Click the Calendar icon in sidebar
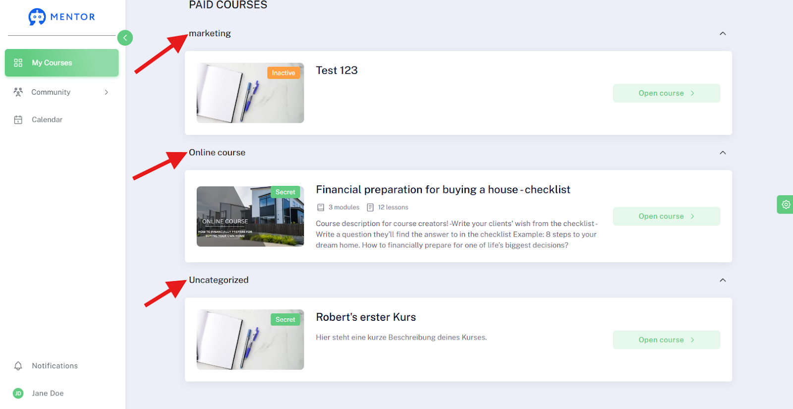The image size is (793, 409). pyautogui.click(x=18, y=119)
